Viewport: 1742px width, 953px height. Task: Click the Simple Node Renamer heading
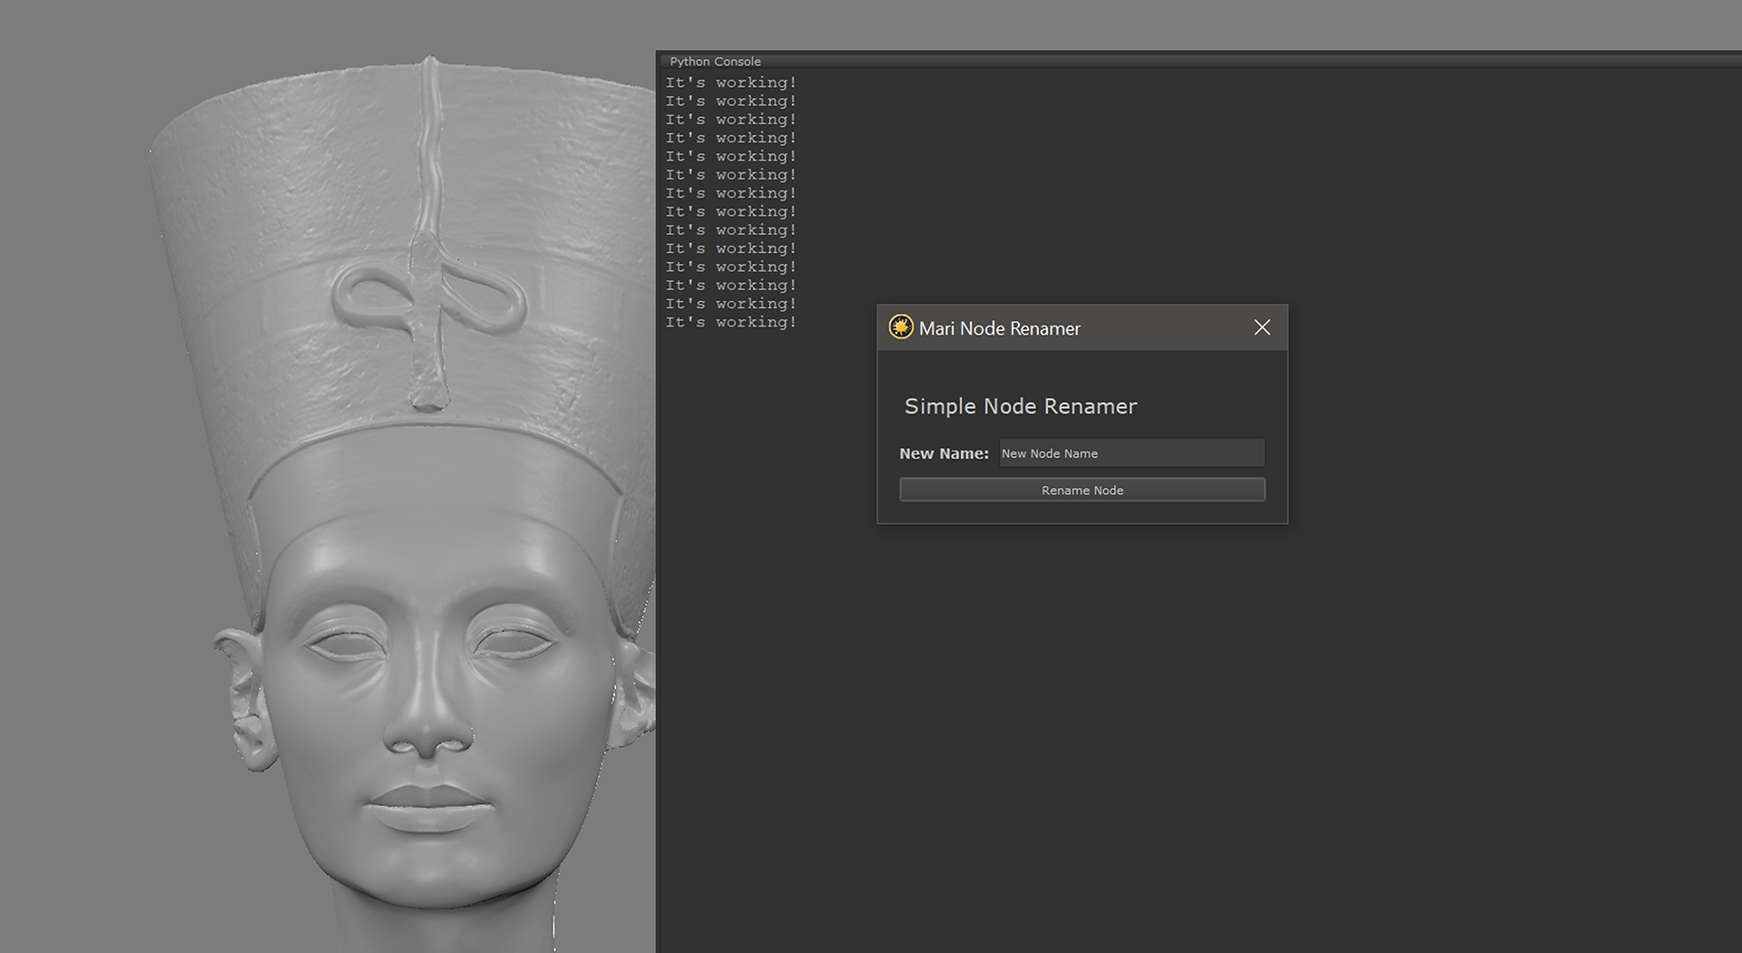[1020, 406]
